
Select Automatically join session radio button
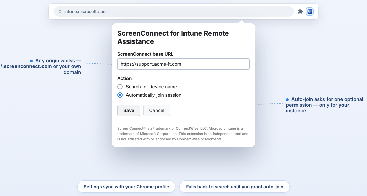120,95
